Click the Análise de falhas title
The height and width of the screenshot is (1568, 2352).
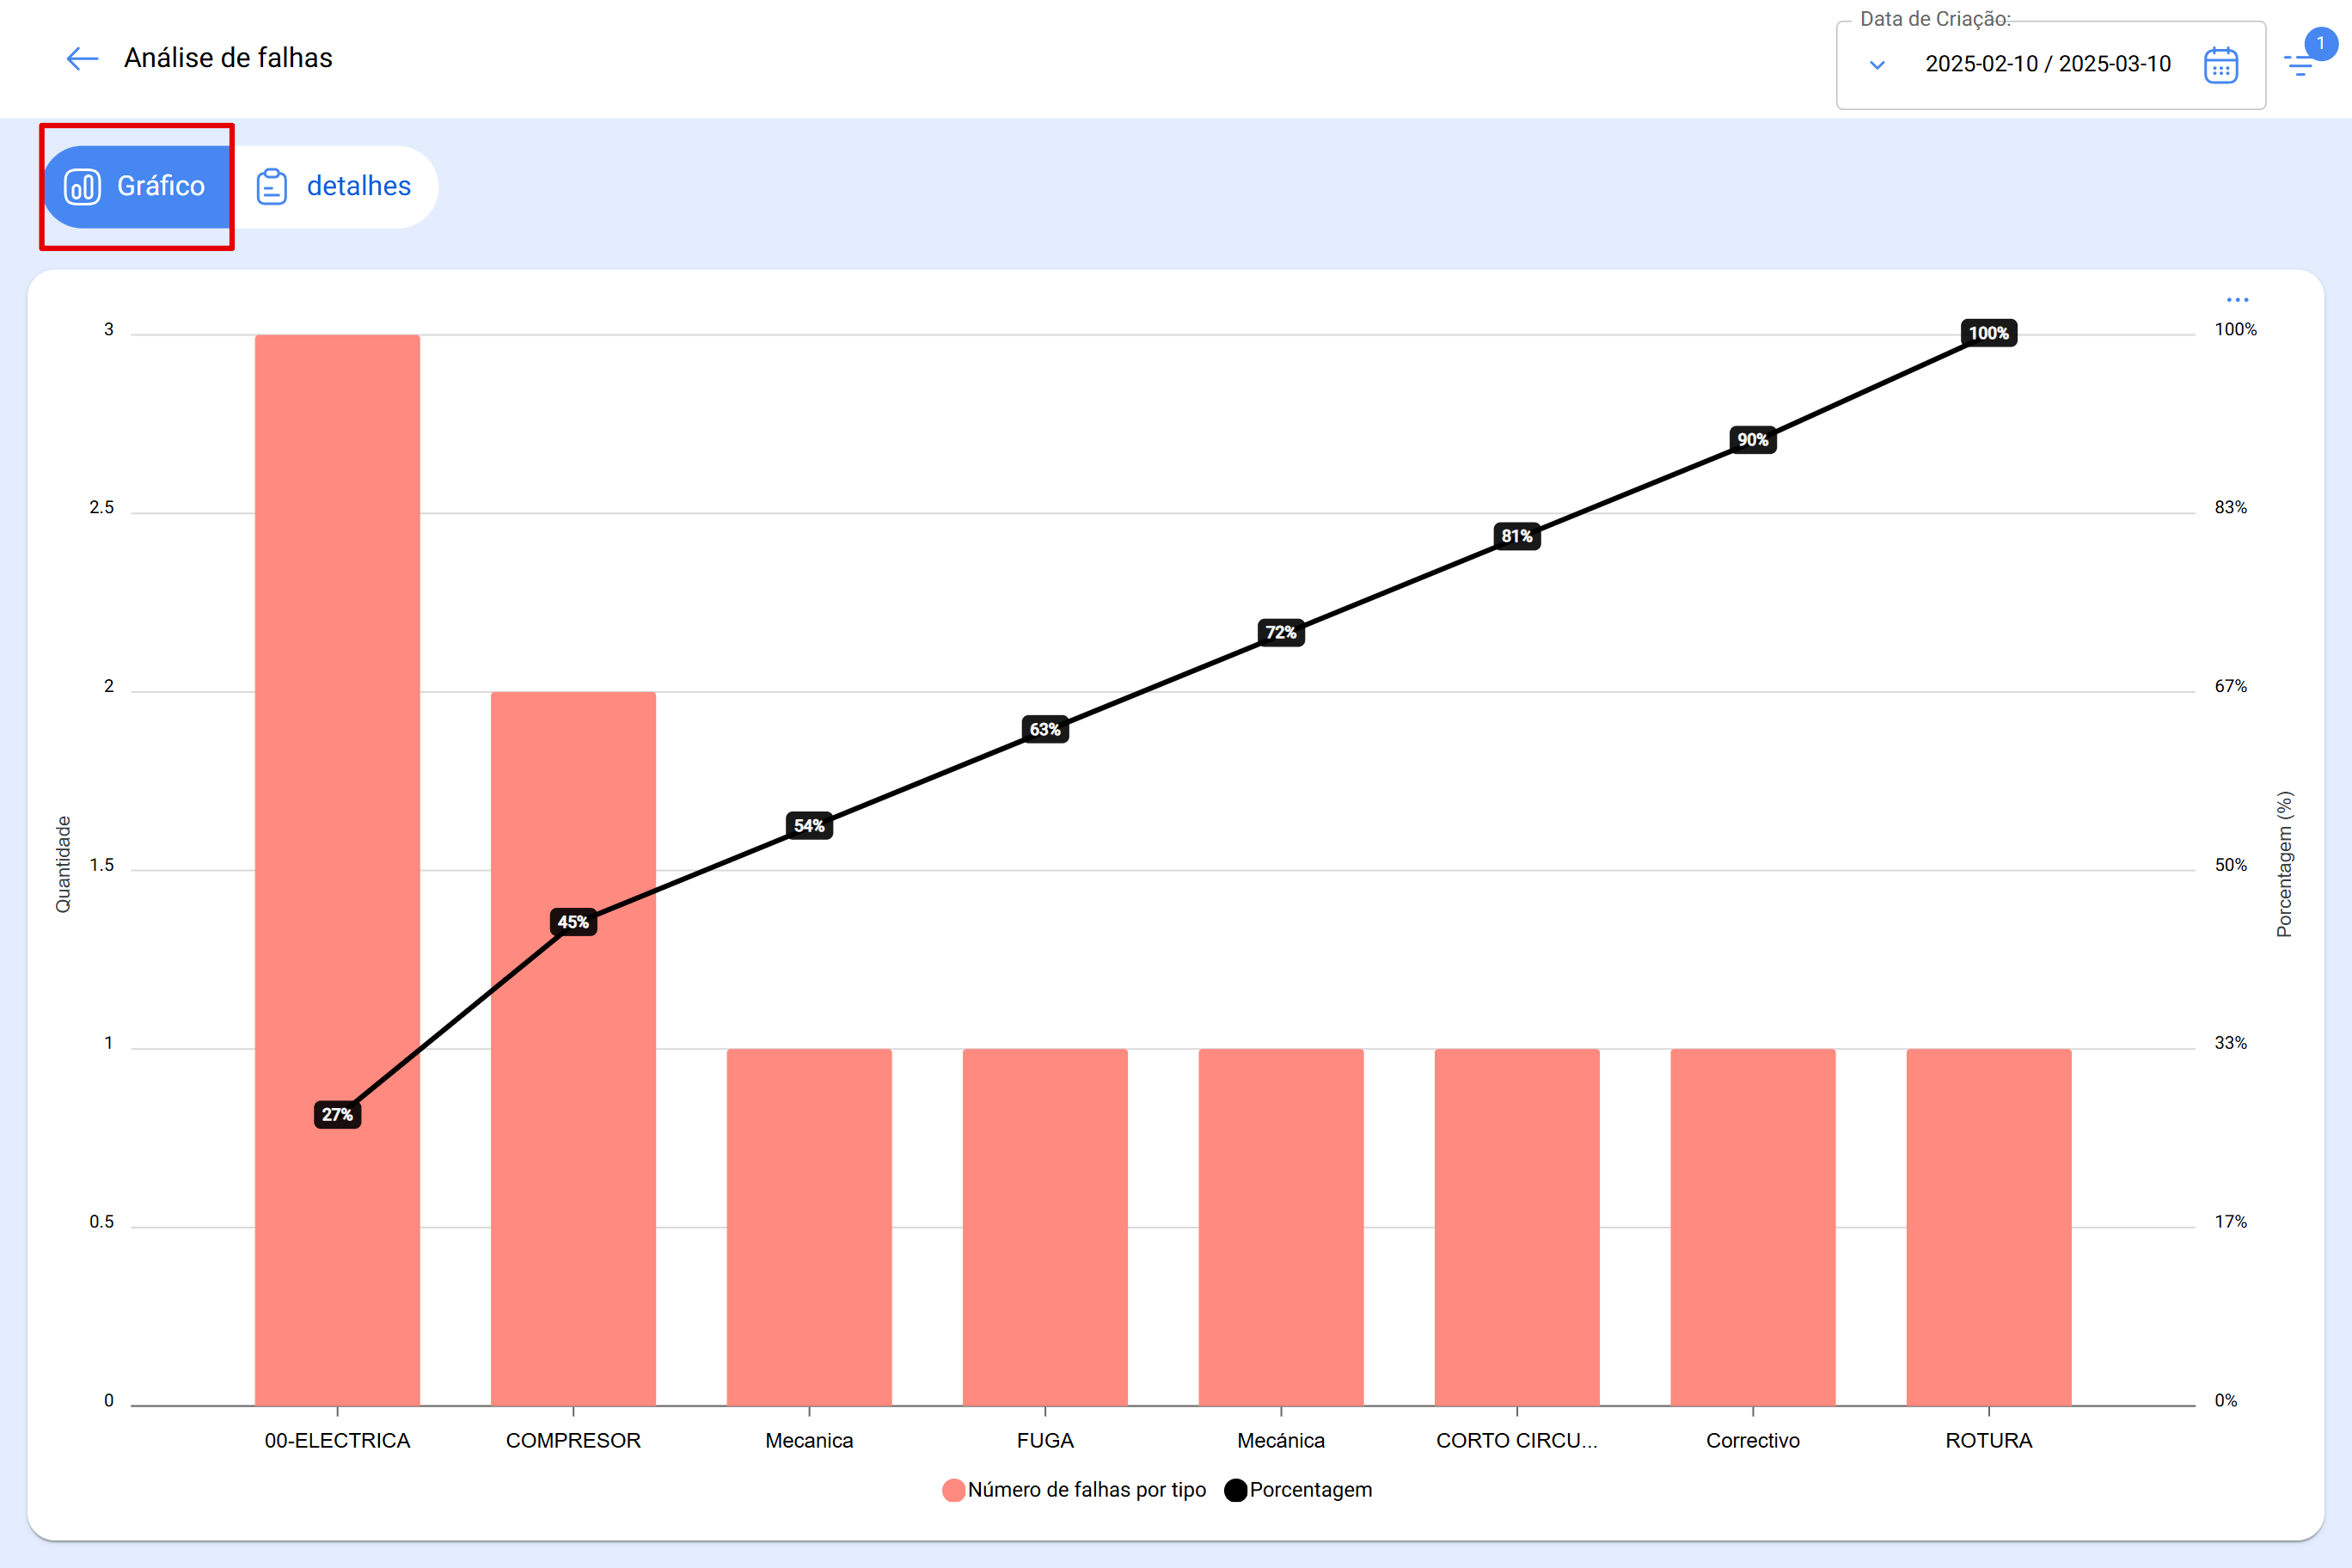(228, 58)
